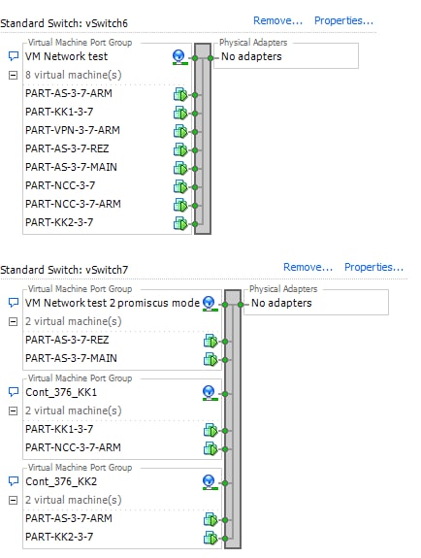Select the Cont_376_KK1 port group name

tap(61, 392)
